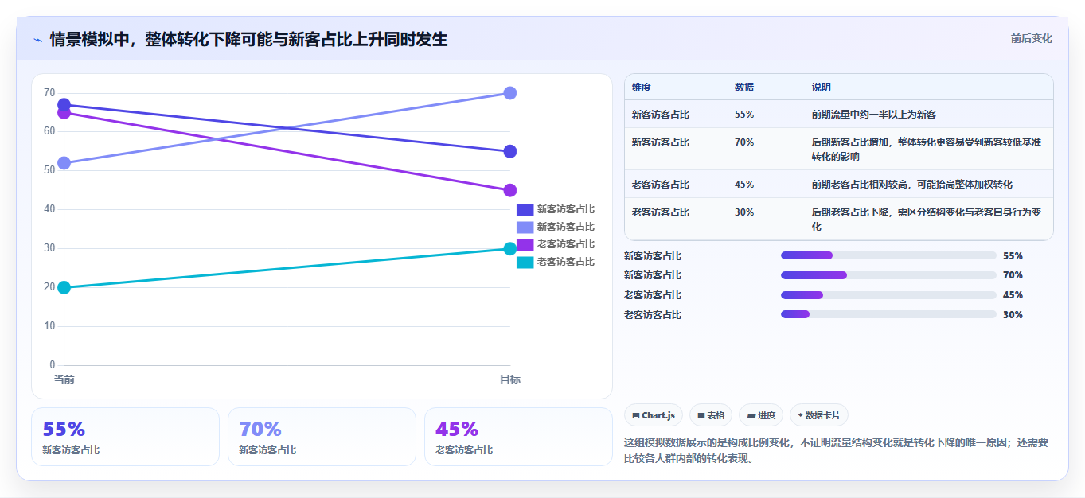Select the periwinkle data point at 目标
Viewport: 1085px width, 498px height.
coord(510,93)
